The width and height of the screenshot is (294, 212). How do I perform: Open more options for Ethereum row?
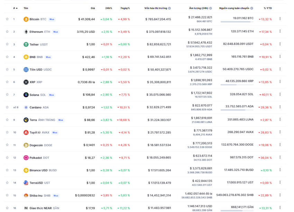pos(280,31)
